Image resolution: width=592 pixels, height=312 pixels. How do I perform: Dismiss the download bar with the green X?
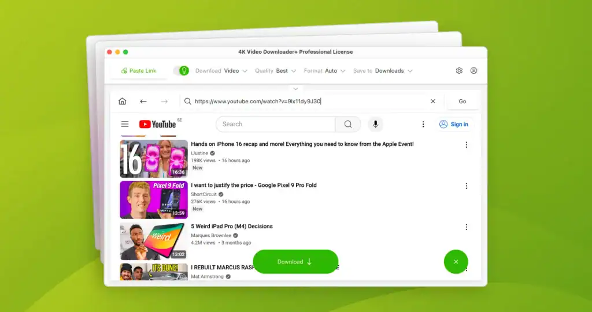point(456,262)
